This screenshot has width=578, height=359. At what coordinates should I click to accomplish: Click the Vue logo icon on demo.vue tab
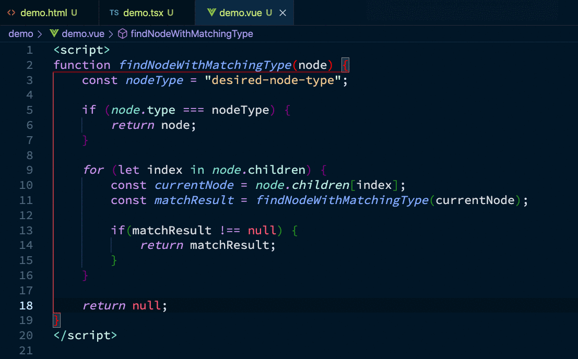click(x=211, y=13)
